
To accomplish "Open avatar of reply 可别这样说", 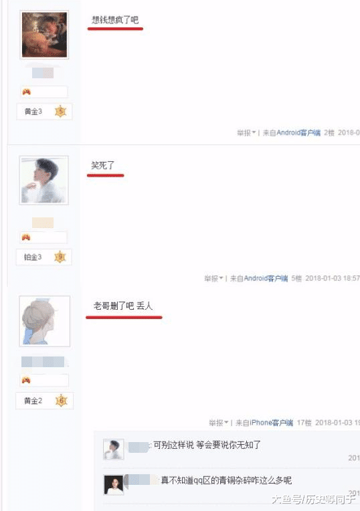I will tap(114, 449).
